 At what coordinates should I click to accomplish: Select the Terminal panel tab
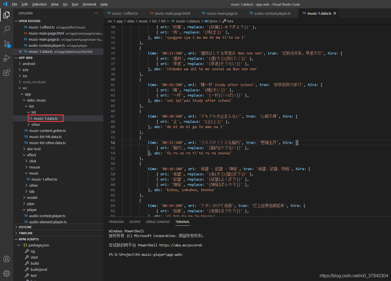[183, 222]
